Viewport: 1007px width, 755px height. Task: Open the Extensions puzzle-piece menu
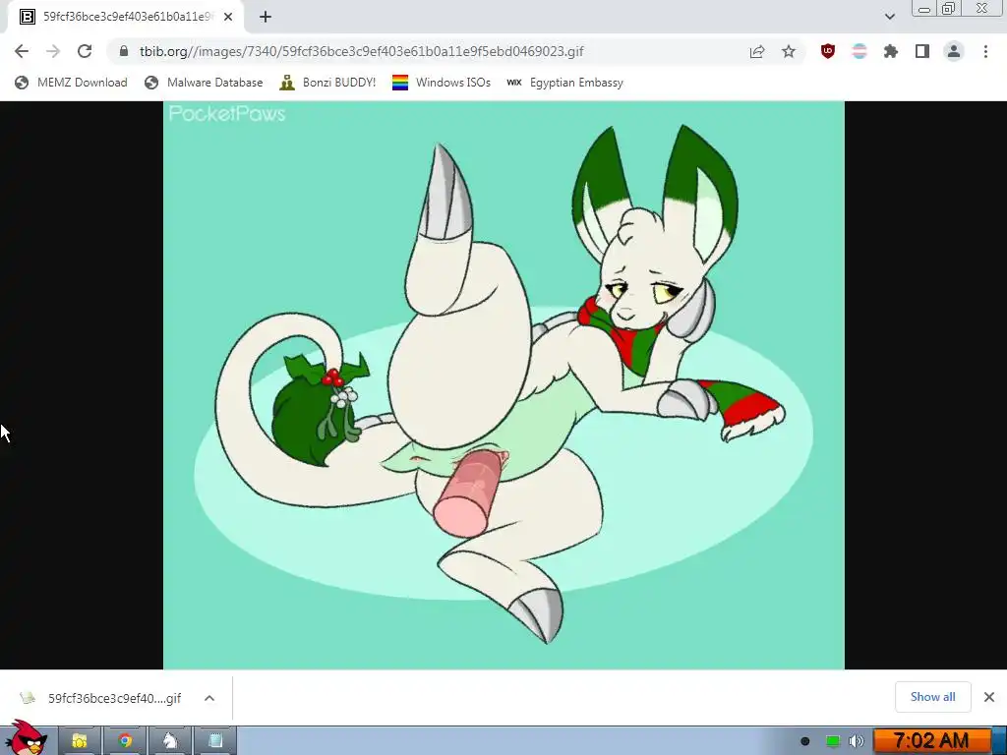click(x=891, y=51)
